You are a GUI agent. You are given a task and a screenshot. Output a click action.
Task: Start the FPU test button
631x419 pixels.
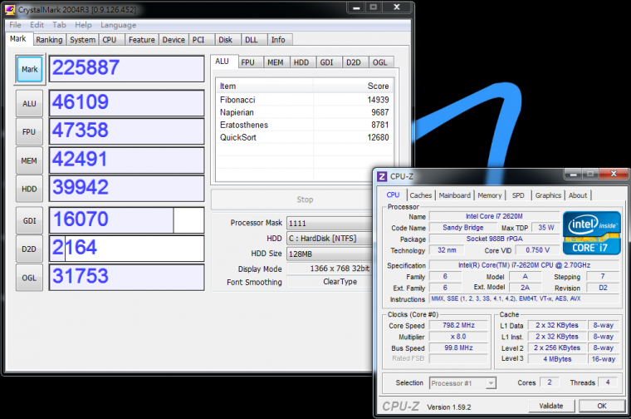(29, 131)
